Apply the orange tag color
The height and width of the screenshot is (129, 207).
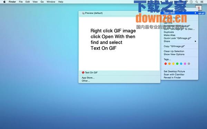169,64
